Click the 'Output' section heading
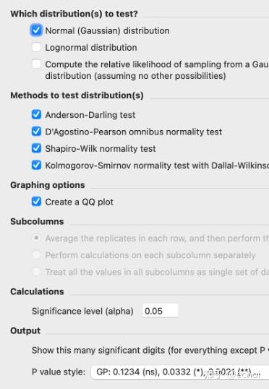This screenshot has height=389, width=269. pos(25,330)
